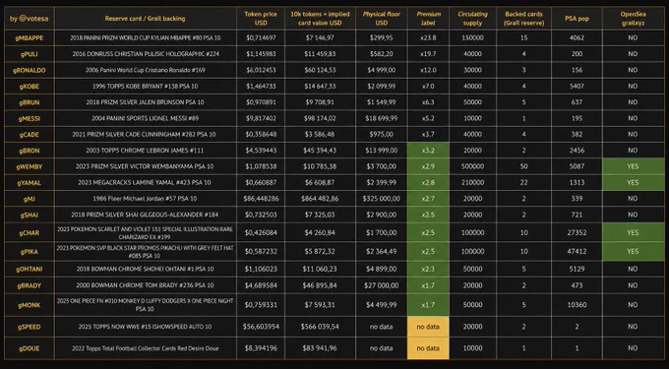The height and width of the screenshot is (369, 669).
Task: Select the gBRON ticker cell
Action: point(29,151)
